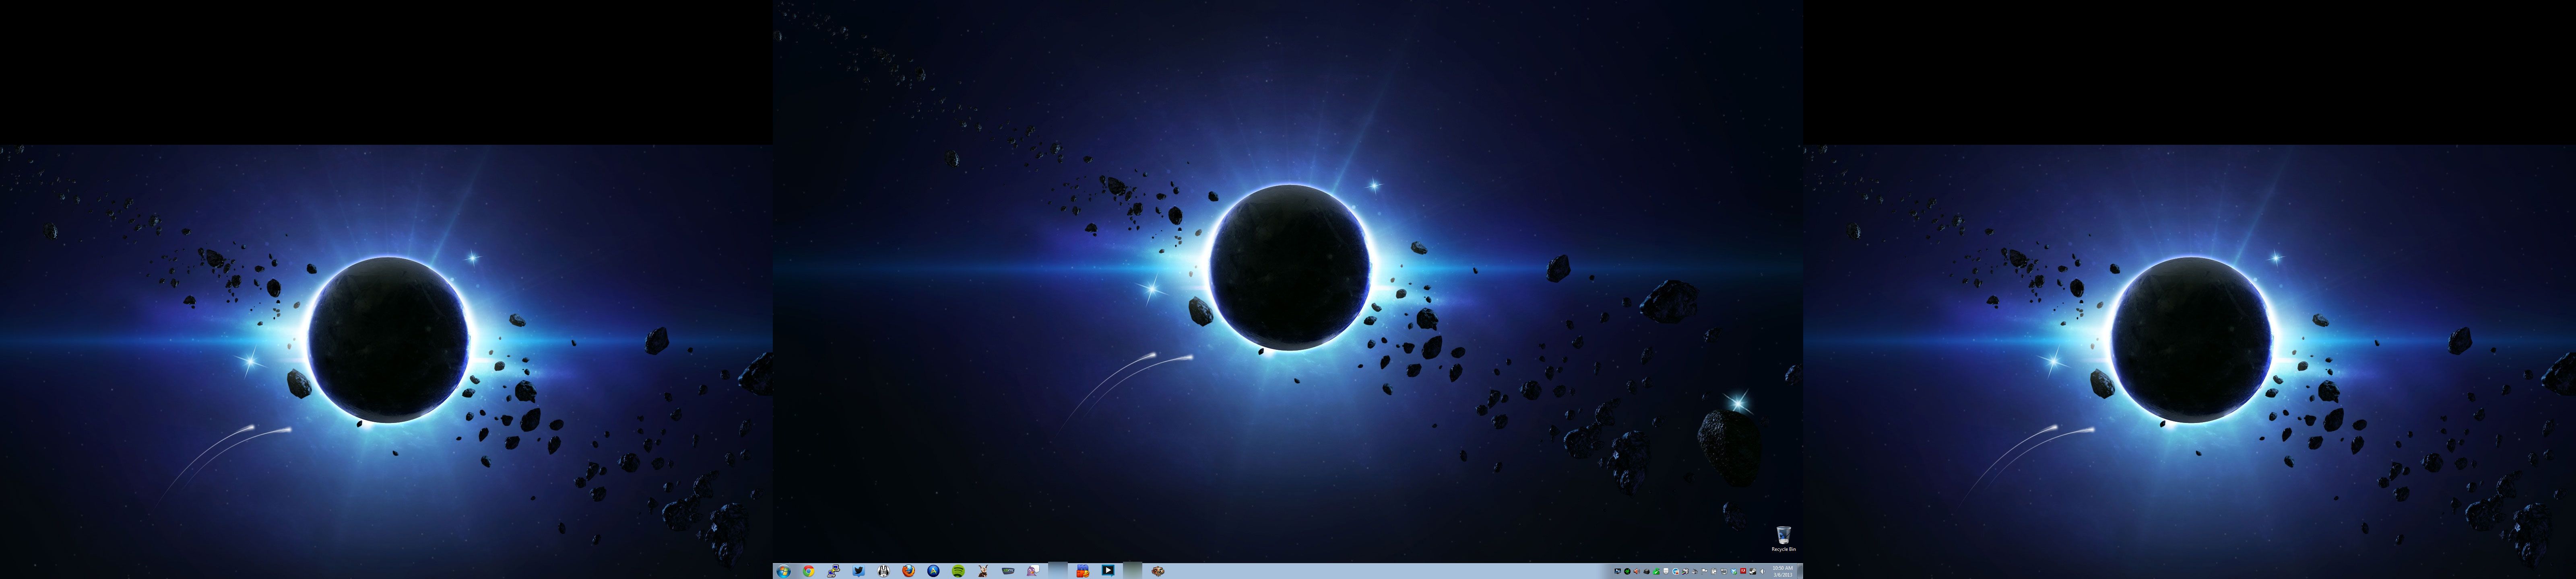Image resolution: width=2576 pixels, height=579 pixels.
Task: Open Pidgin messenger from taskbar
Action: [x=1033, y=571]
